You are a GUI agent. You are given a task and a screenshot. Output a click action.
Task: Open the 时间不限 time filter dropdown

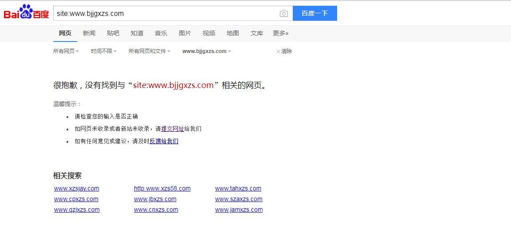[x=104, y=51]
